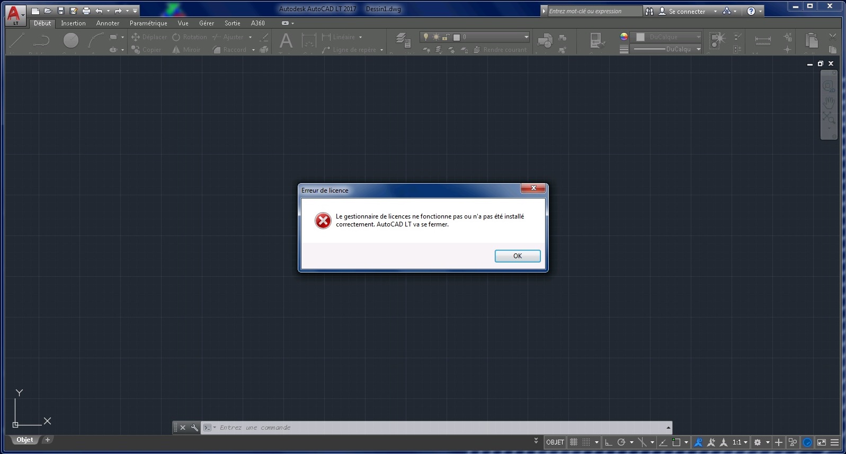The image size is (846, 454).
Task: Open the 1:1 annotation scale dropdown
Action: (x=740, y=442)
